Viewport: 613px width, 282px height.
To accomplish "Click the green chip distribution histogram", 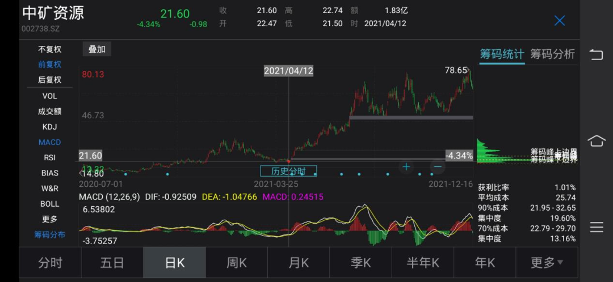I will 487,153.
